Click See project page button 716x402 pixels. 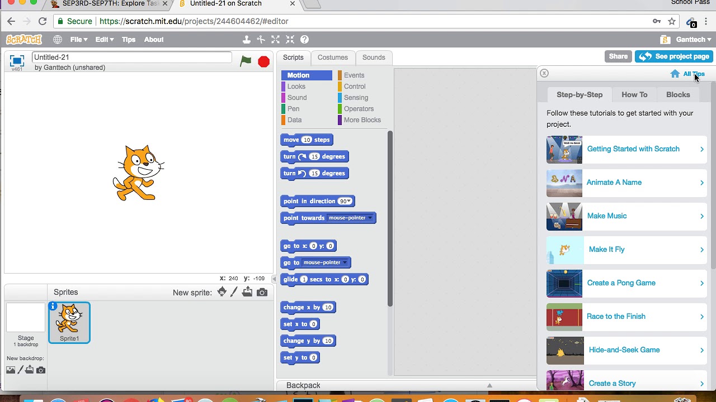coord(673,56)
